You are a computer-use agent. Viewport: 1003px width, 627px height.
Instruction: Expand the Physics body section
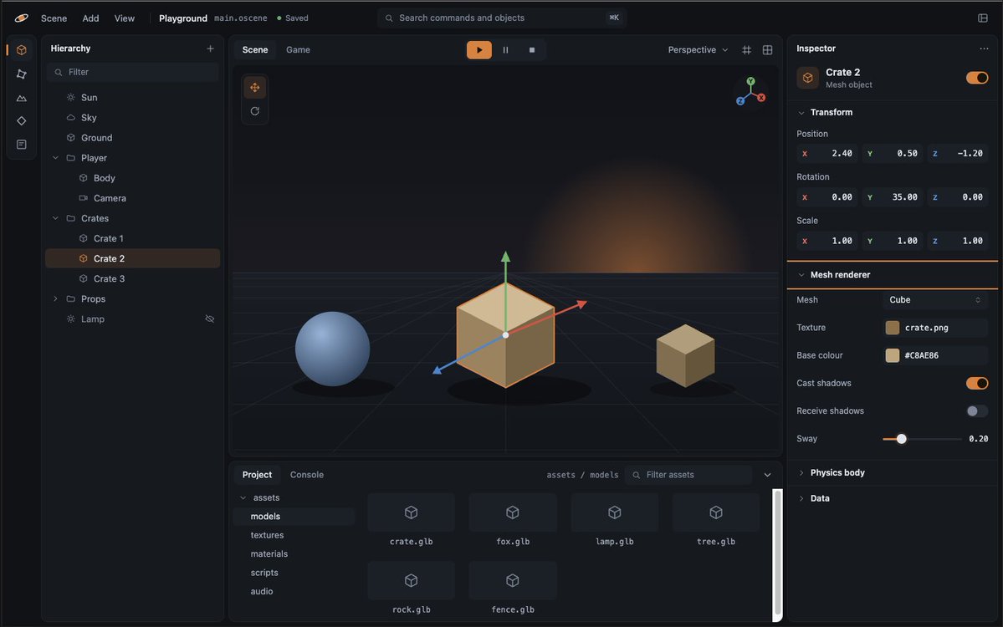pos(801,473)
